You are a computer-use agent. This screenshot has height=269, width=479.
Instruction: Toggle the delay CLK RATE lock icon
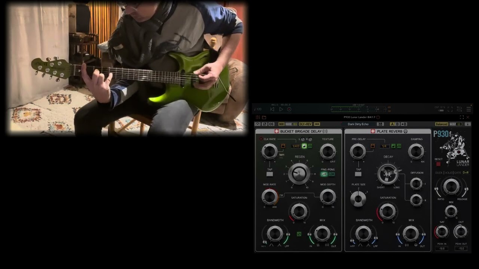283,146
